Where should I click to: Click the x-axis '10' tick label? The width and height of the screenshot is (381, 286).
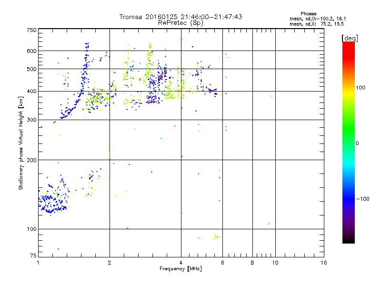(275, 263)
